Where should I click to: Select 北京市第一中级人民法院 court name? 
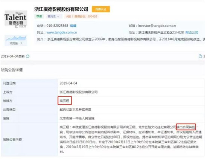(77, 118)
